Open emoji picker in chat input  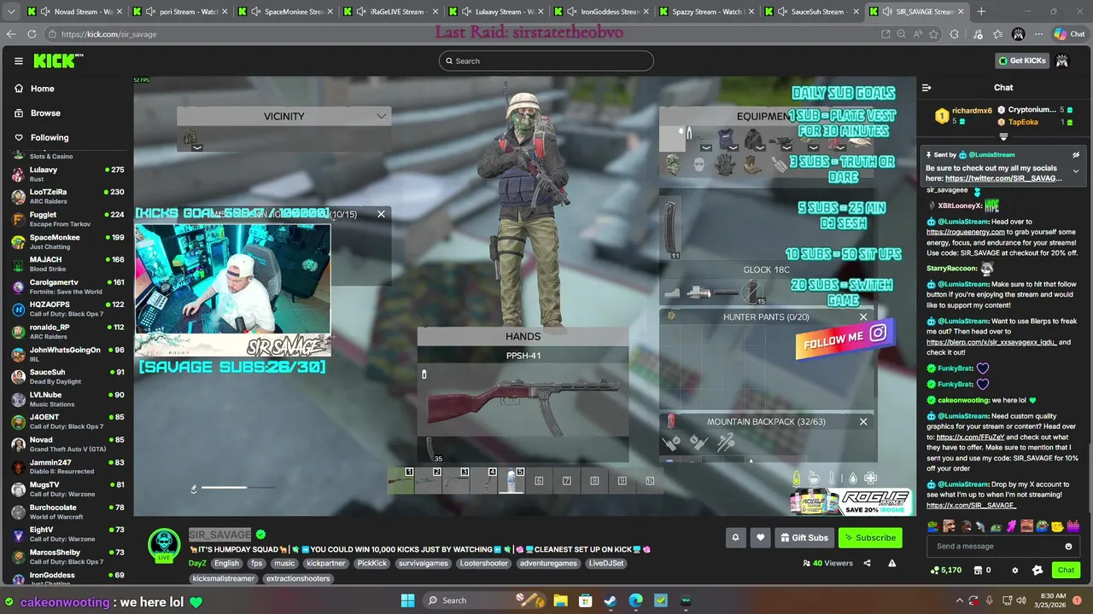(x=1068, y=546)
